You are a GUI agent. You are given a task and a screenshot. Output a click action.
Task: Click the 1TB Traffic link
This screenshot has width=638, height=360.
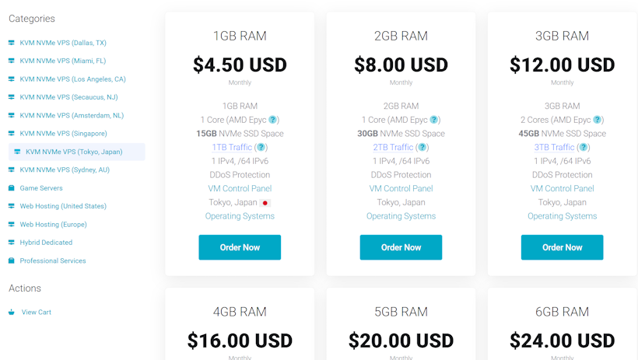coord(232,148)
